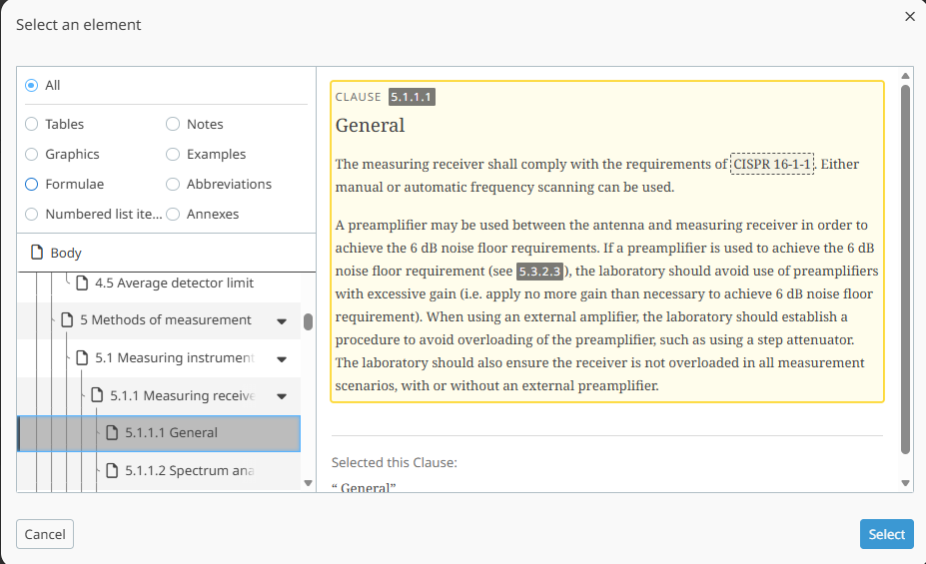926x564 pixels.
Task: Click the preview pane scrollbar thumb
Action: click(905, 270)
